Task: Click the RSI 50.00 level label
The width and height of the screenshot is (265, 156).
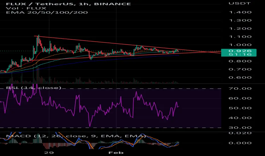Action: point(240,108)
